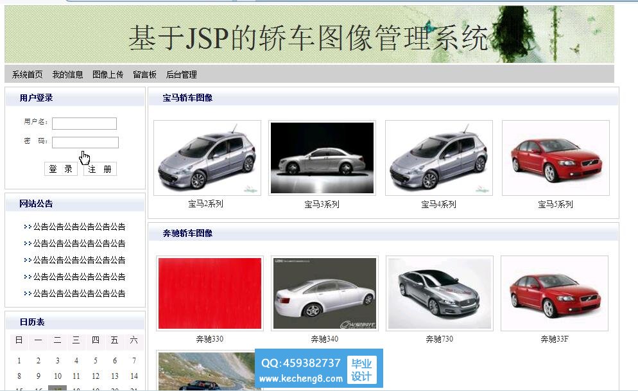The image size is (638, 391).
Task: View the 宝马3系列 car thumbnail
Action: tap(322, 158)
